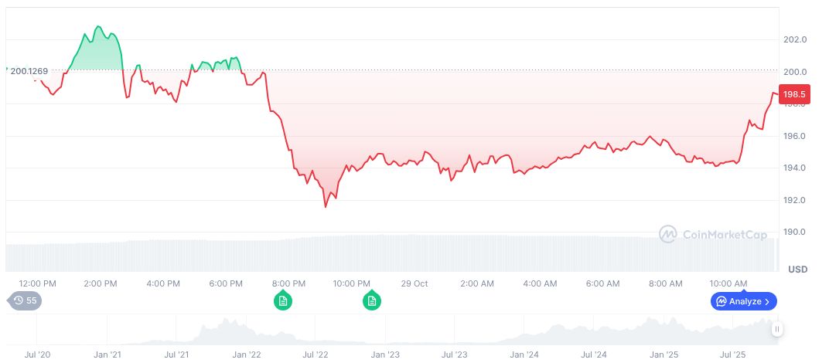Click the chart's lowest price dip near 192
This screenshot has height=363, width=829.
tap(326, 206)
